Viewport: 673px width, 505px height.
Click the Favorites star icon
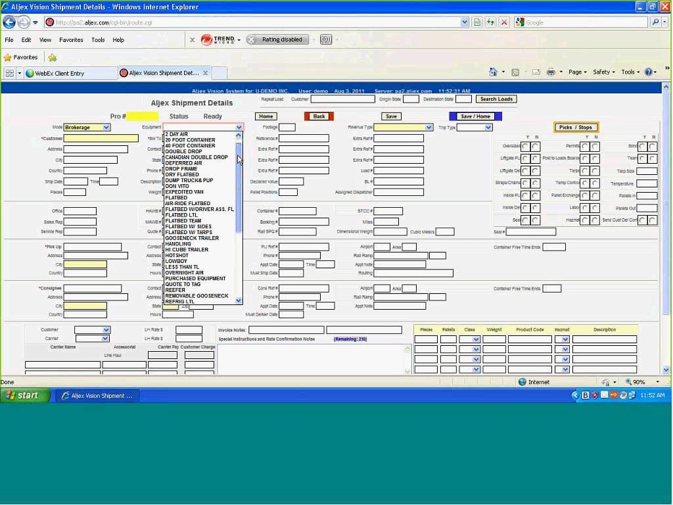pyautogui.click(x=8, y=57)
